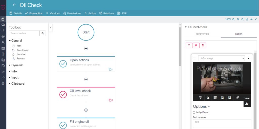Open the "Info - Image" card type dropdown
This screenshot has width=259, height=129.
[221, 58]
